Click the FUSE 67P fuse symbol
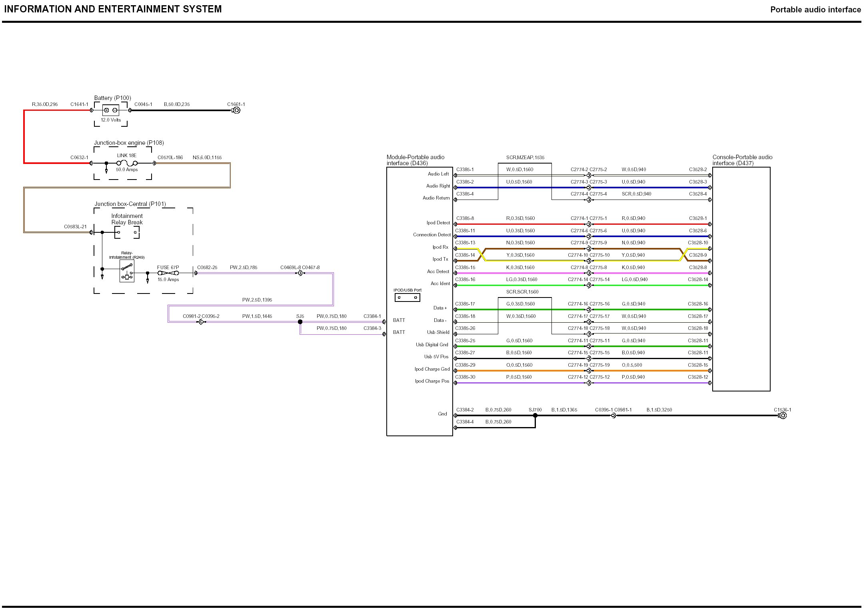Viewport: 867px width, 615px height. (168, 273)
